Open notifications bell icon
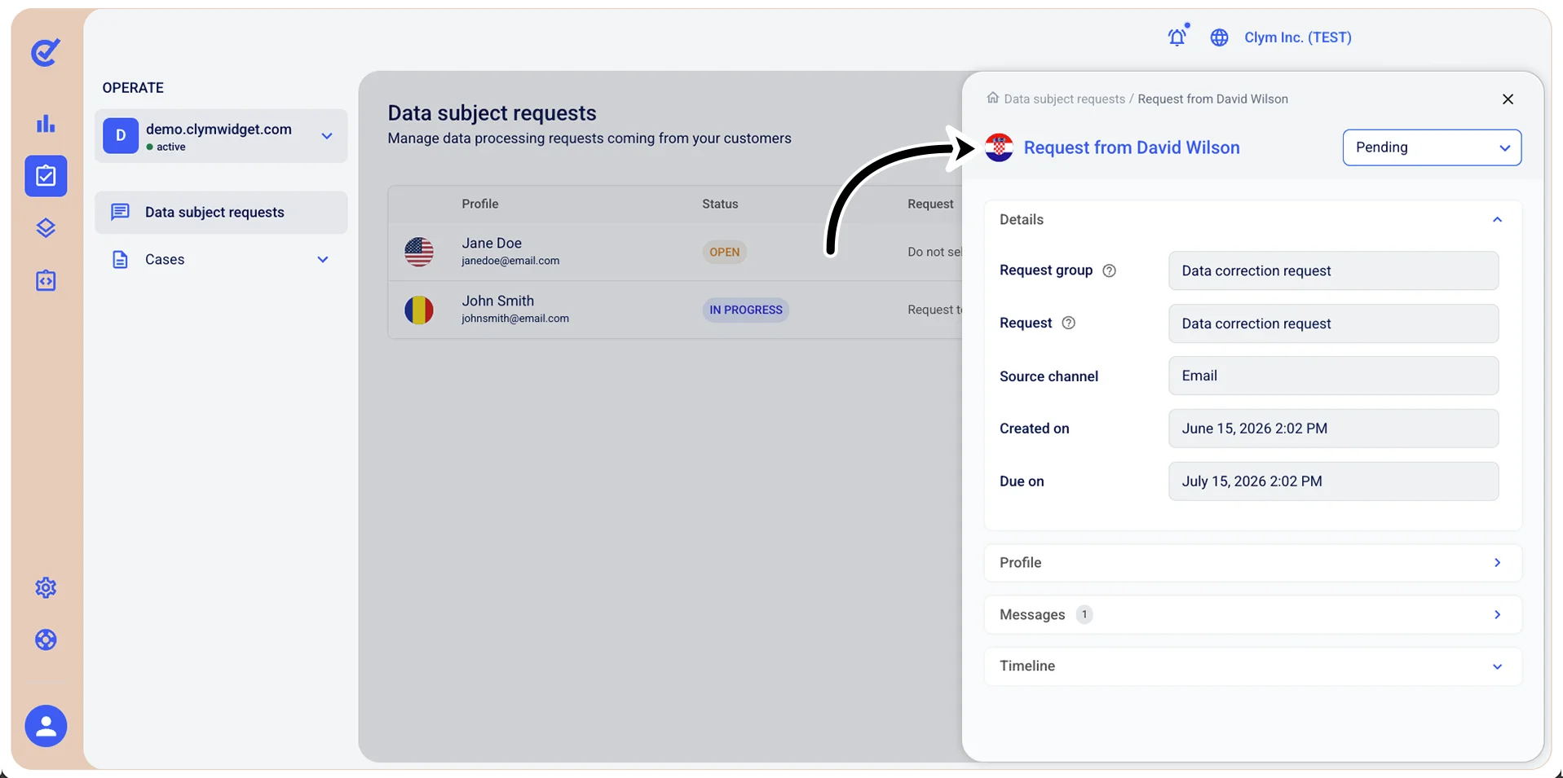 pyautogui.click(x=1177, y=37)
